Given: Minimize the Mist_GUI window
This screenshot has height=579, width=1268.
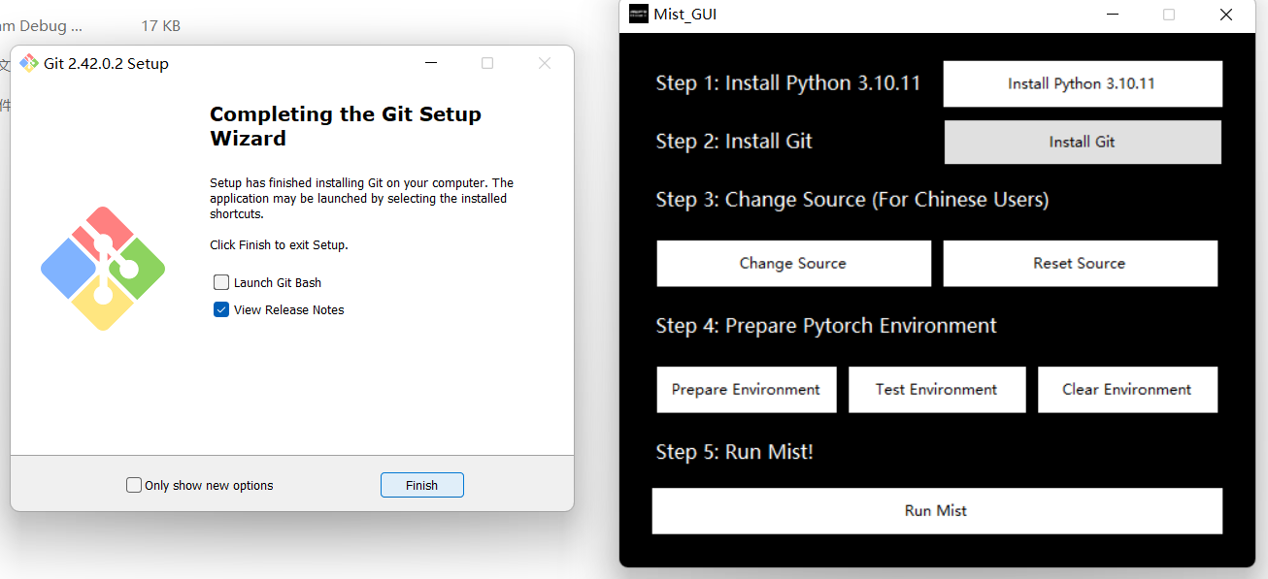Looking at the screenshot, I should [1112, 15].
